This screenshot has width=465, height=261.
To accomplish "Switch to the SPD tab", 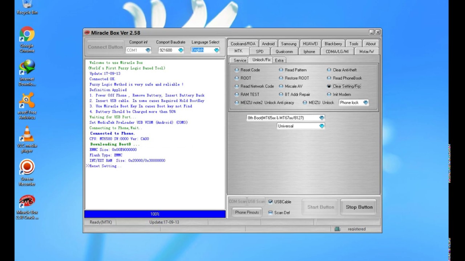I will (259, 51).
